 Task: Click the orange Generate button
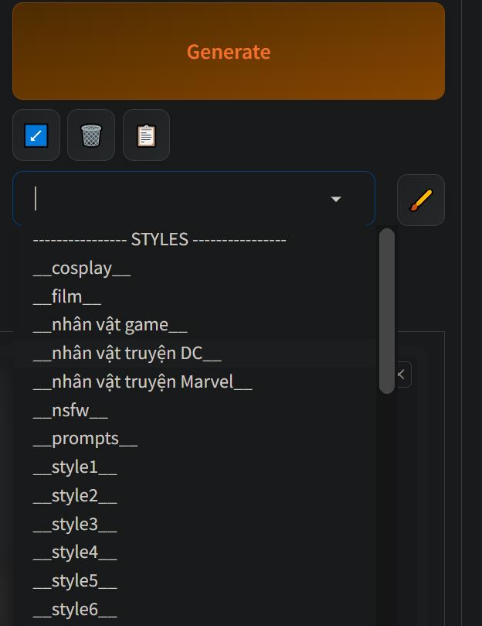[229, 52]
